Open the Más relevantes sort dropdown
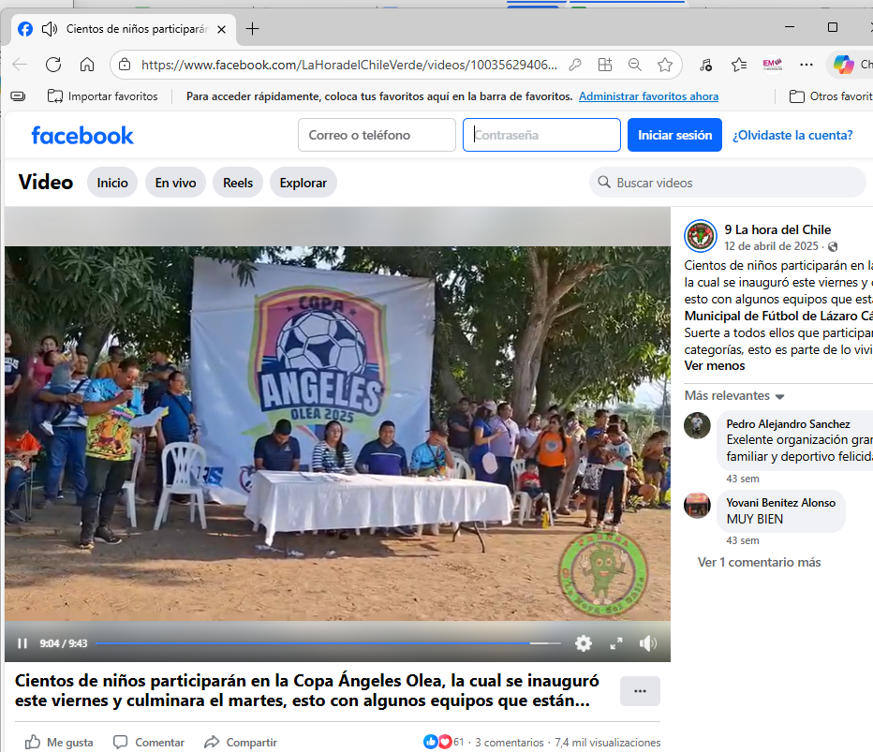The image size is (873, 752). pyautogui.click(x=734, y=396)
